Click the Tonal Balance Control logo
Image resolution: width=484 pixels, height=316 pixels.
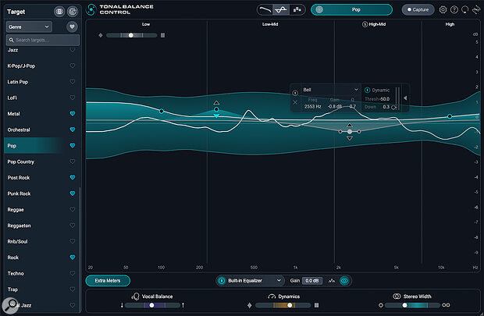tap(91, 9)
